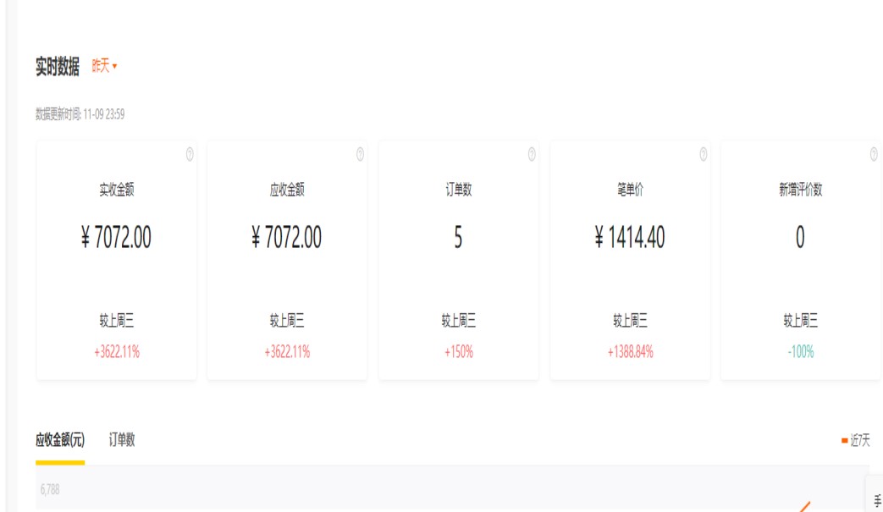The width and height of the screenshot is (883, 512).
Task: Click the ¥ 7072.00 value under 实收金额
Action: (116, 238)
